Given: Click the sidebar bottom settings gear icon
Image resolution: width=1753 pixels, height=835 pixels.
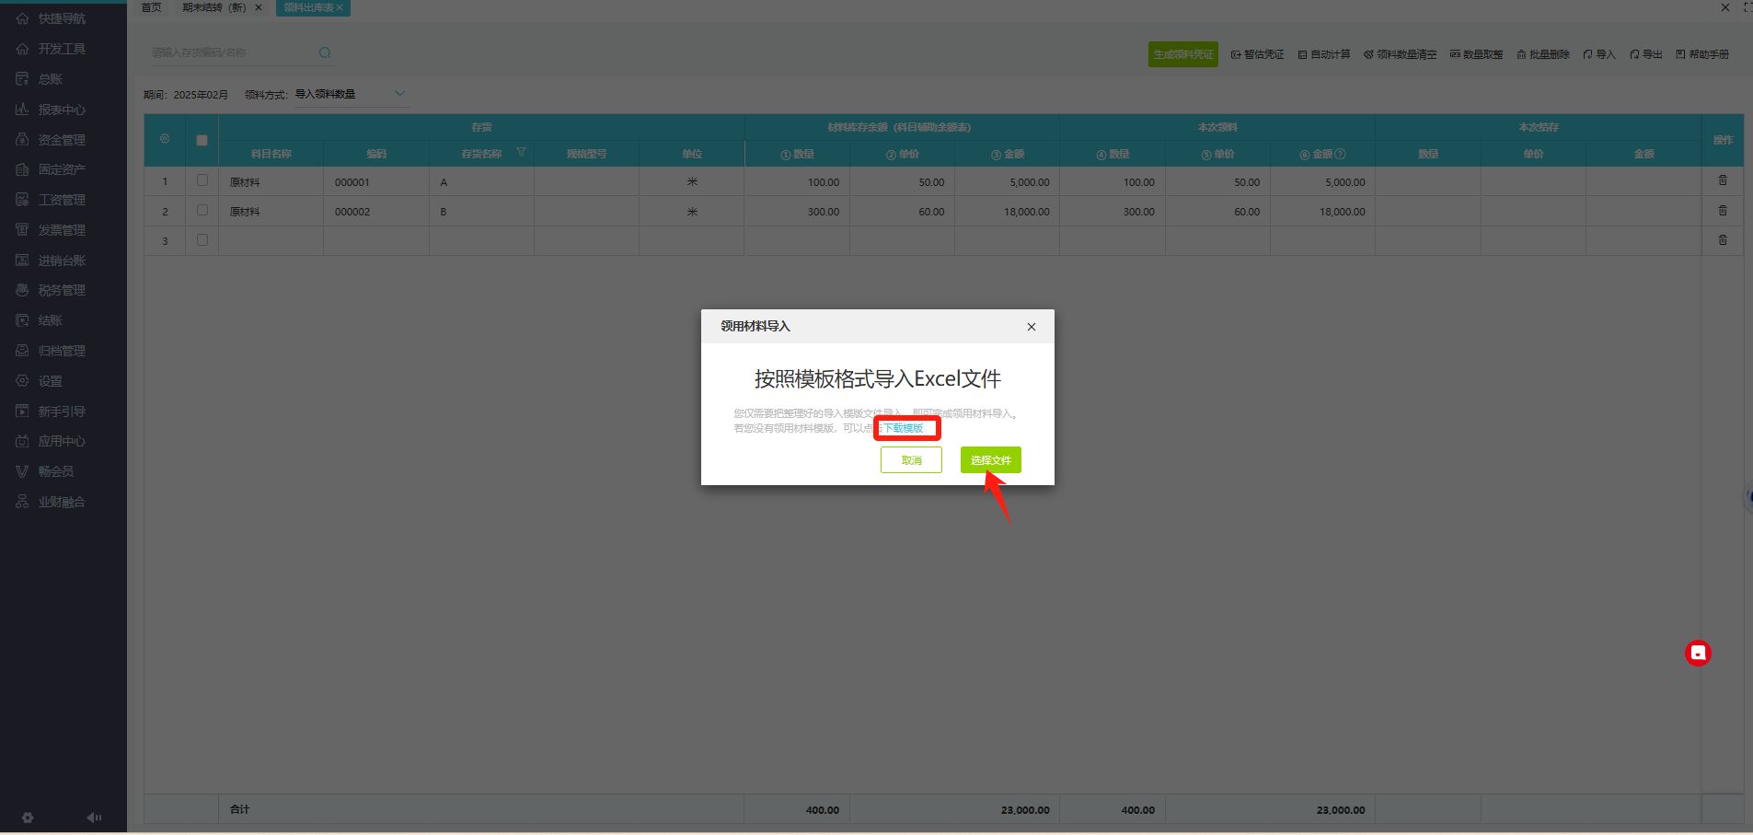Looking at the screenshot, I should coord(28,818).
